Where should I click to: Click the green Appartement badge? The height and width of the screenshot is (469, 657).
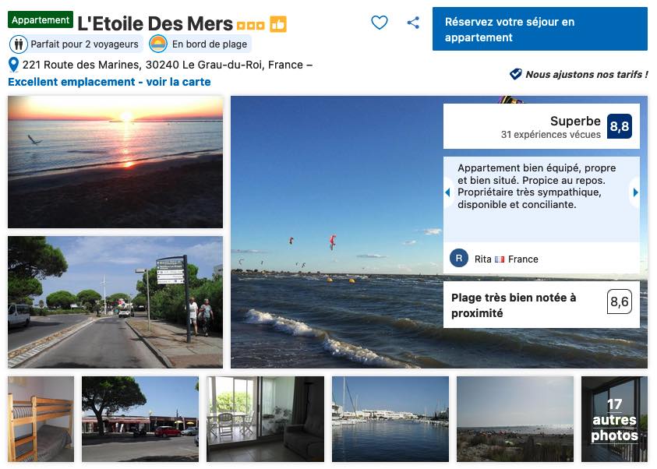[41, 19]
